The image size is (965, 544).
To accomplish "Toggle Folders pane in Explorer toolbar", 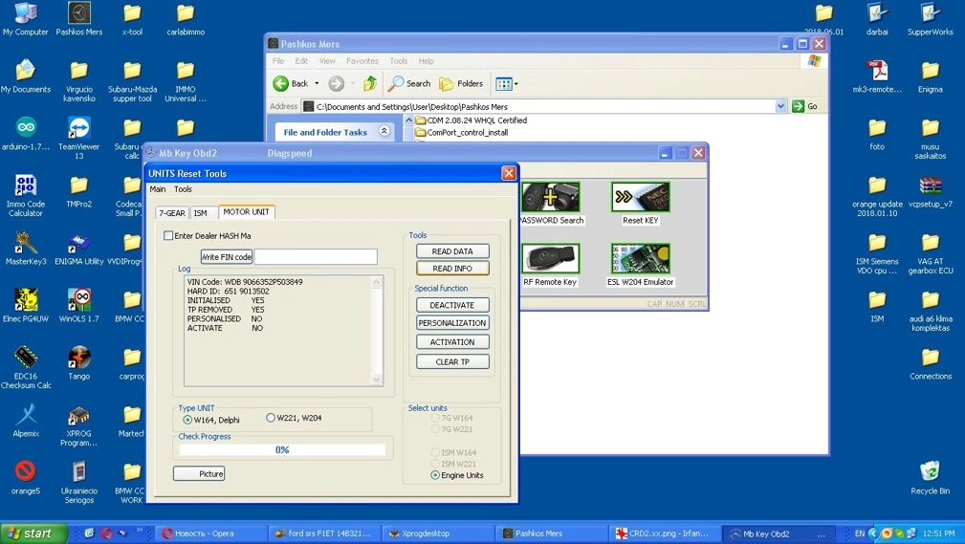I will 461,84.
